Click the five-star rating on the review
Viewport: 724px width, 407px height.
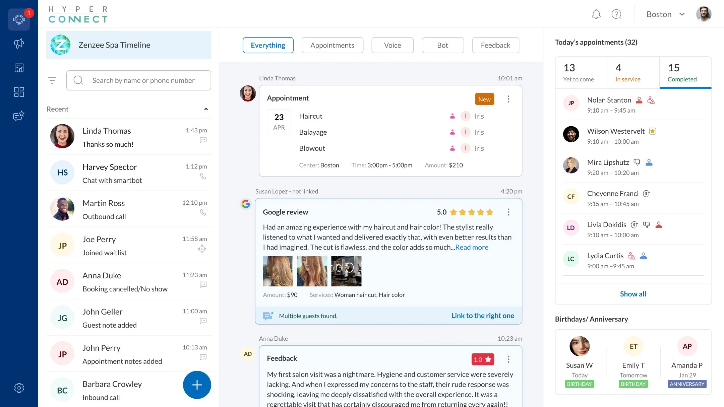pyautogui.click(x=471, y=212)
